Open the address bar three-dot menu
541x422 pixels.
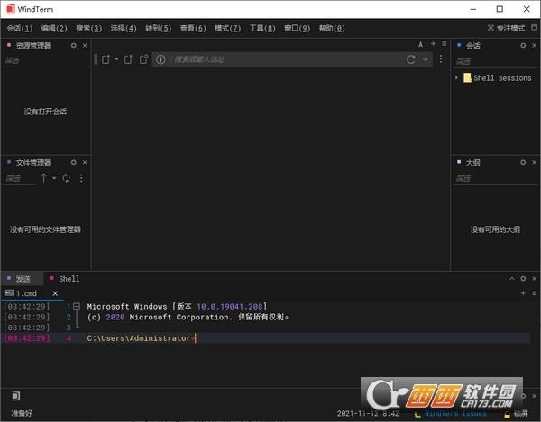pos(441,59)
